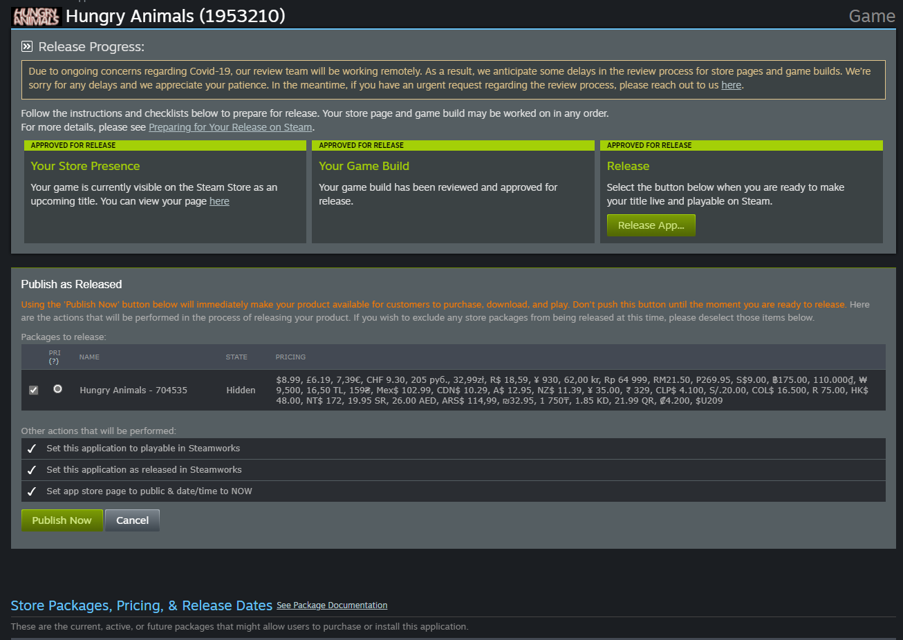Open See Package Documentation link
This screenshot has height=640, width=903.
[x=332, y=605]
